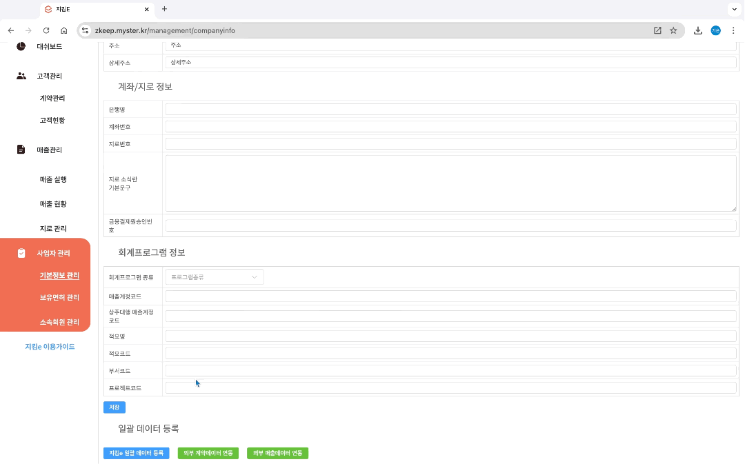This screenshot has height=464, width=745.
Task: Click 지킴e 일괄 데이터 등록 button
Action: pos(137,453)
